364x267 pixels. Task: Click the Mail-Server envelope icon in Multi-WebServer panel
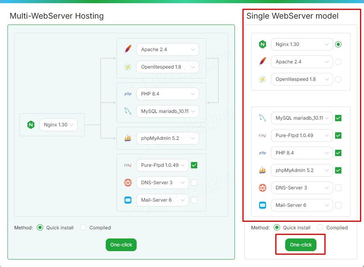pyautogui.click(x=128, y=200)
